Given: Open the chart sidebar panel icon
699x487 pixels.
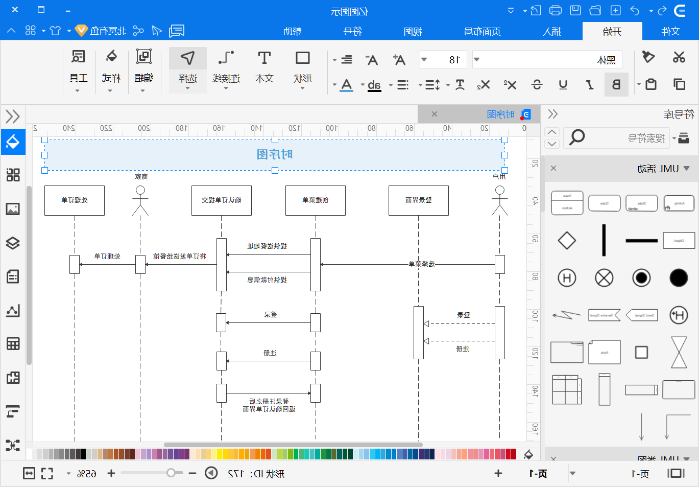Looking at the screenshot, I should point(13,310).
